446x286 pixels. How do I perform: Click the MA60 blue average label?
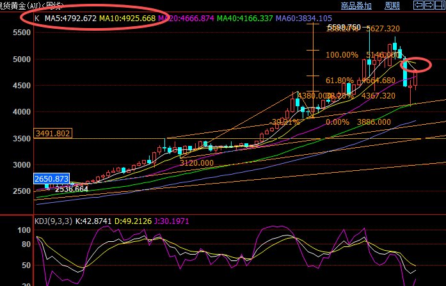point(304,19)
